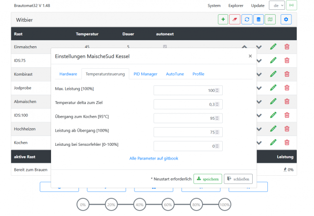Edit the Kombirast row with the pencil

[273, 74]
